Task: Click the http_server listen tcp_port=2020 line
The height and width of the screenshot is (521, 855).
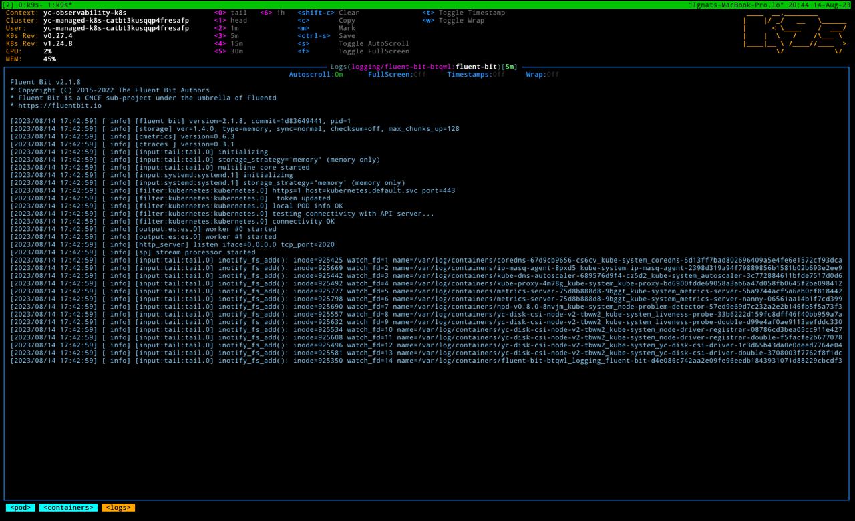Action: [172, 244]
